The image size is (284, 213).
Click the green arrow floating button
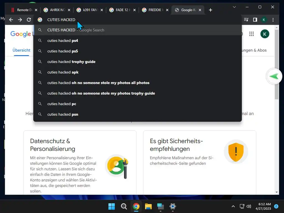(274, 77)
